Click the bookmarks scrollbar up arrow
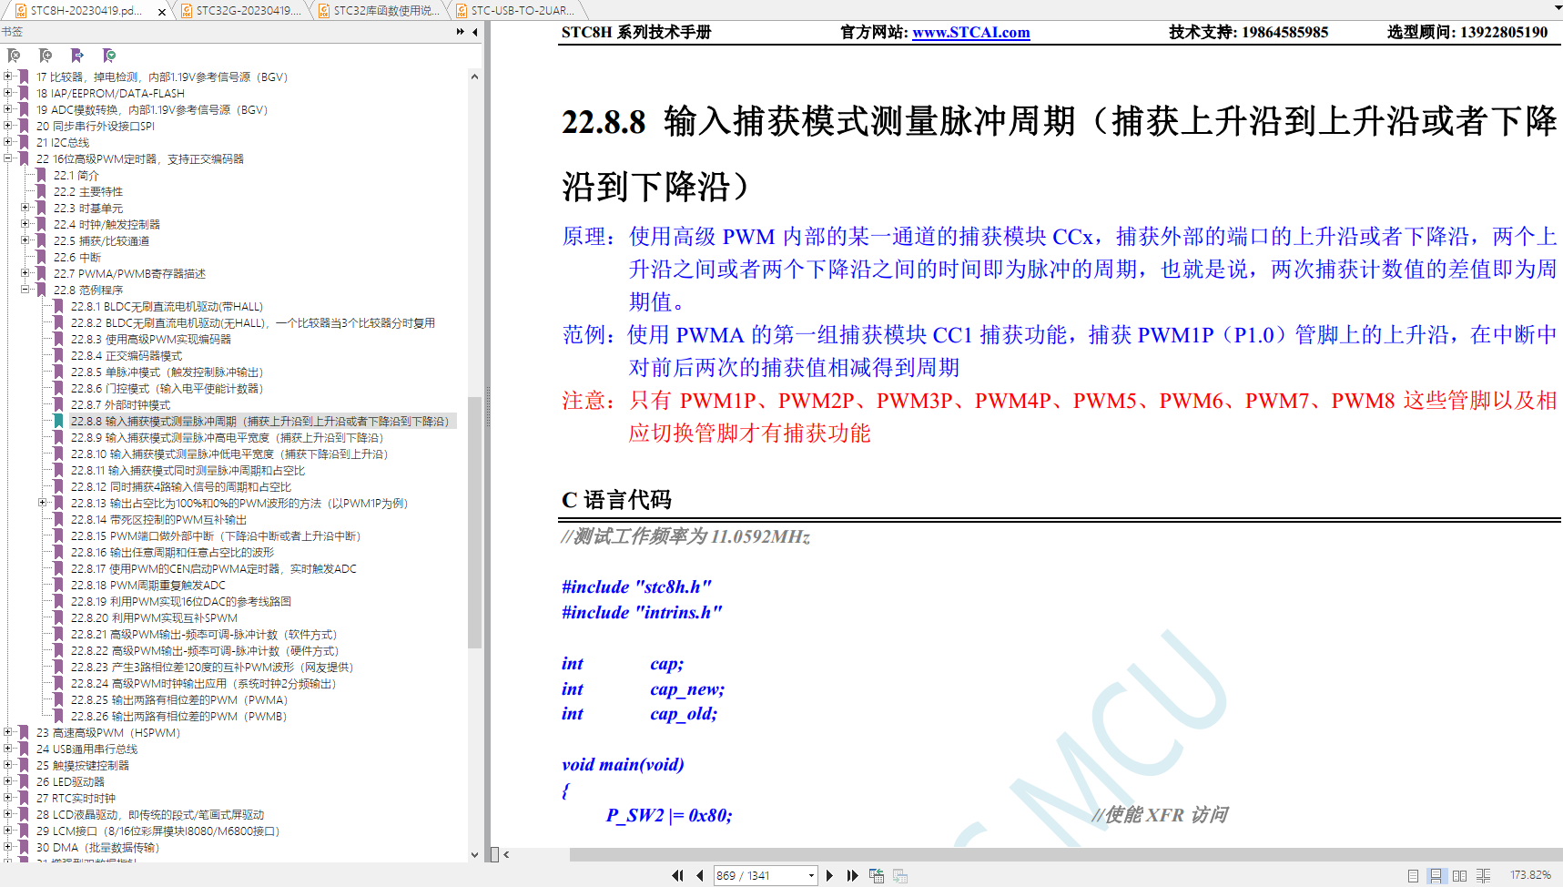 point(474,76)
